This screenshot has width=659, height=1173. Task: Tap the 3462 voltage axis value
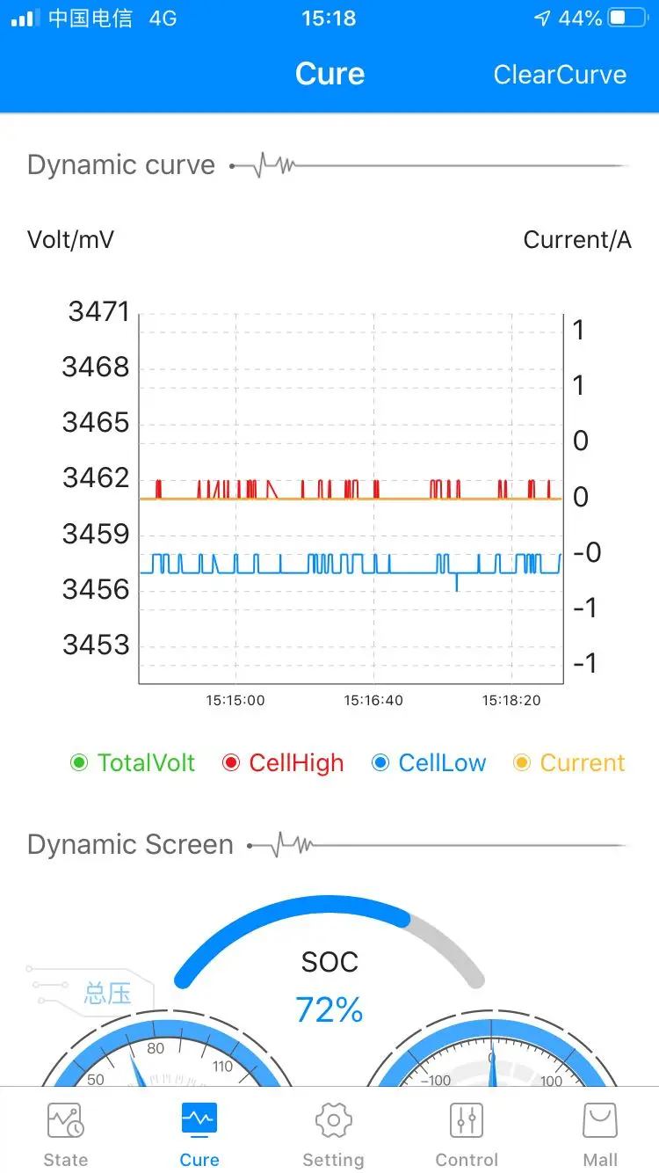click(96, 478)
